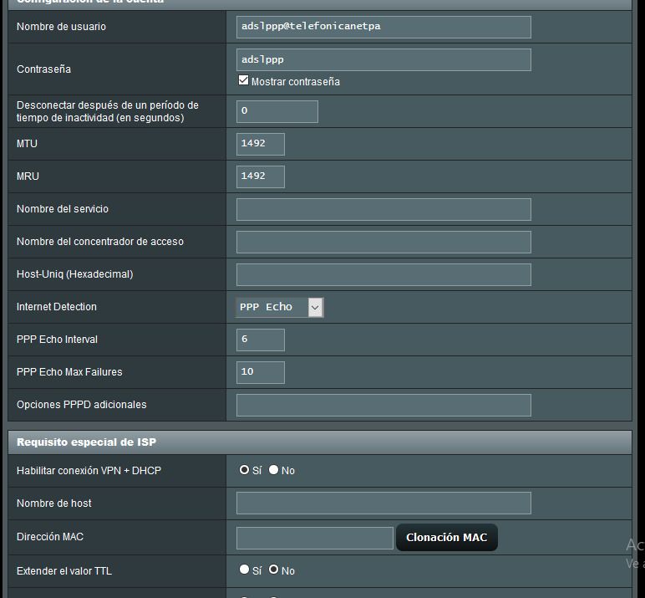Click the Dirección MAC input field

[x=315, y=538]
